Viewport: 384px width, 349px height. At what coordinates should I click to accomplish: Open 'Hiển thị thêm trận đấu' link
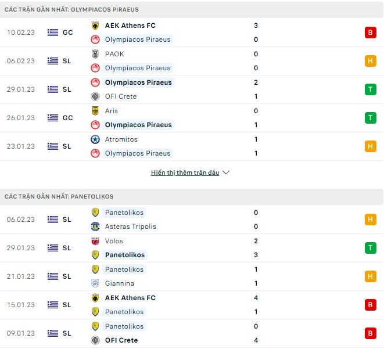pyautogui.click(x=185, y=172)
